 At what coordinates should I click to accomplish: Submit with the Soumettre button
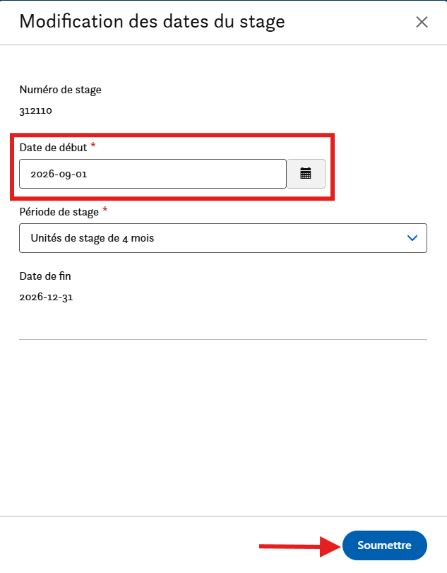[385, 545]
